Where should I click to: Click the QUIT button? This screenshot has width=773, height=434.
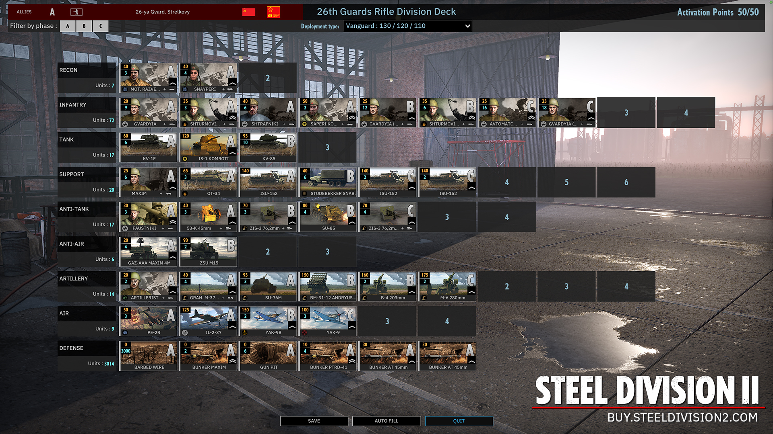pos(459,421)
